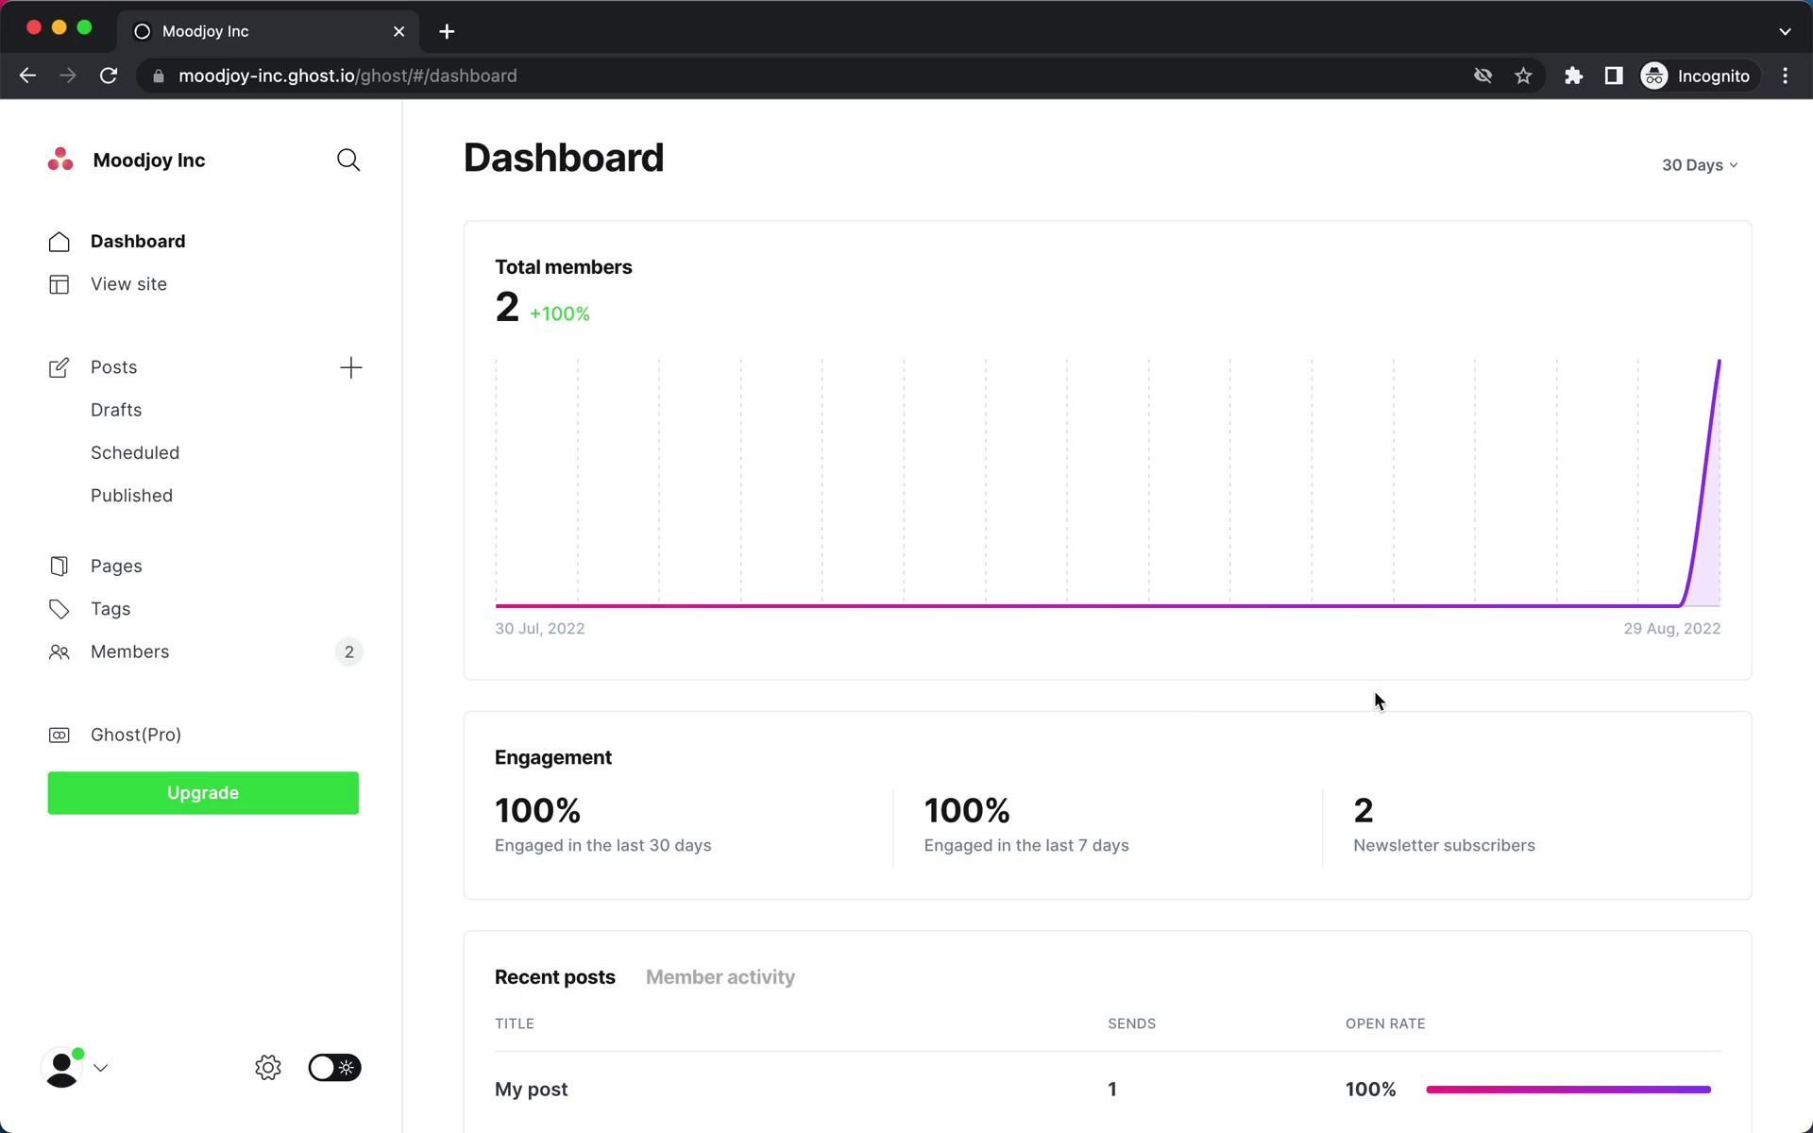
Task: Click the Tags icon in sidebar
Action: (x=59, y=610)
